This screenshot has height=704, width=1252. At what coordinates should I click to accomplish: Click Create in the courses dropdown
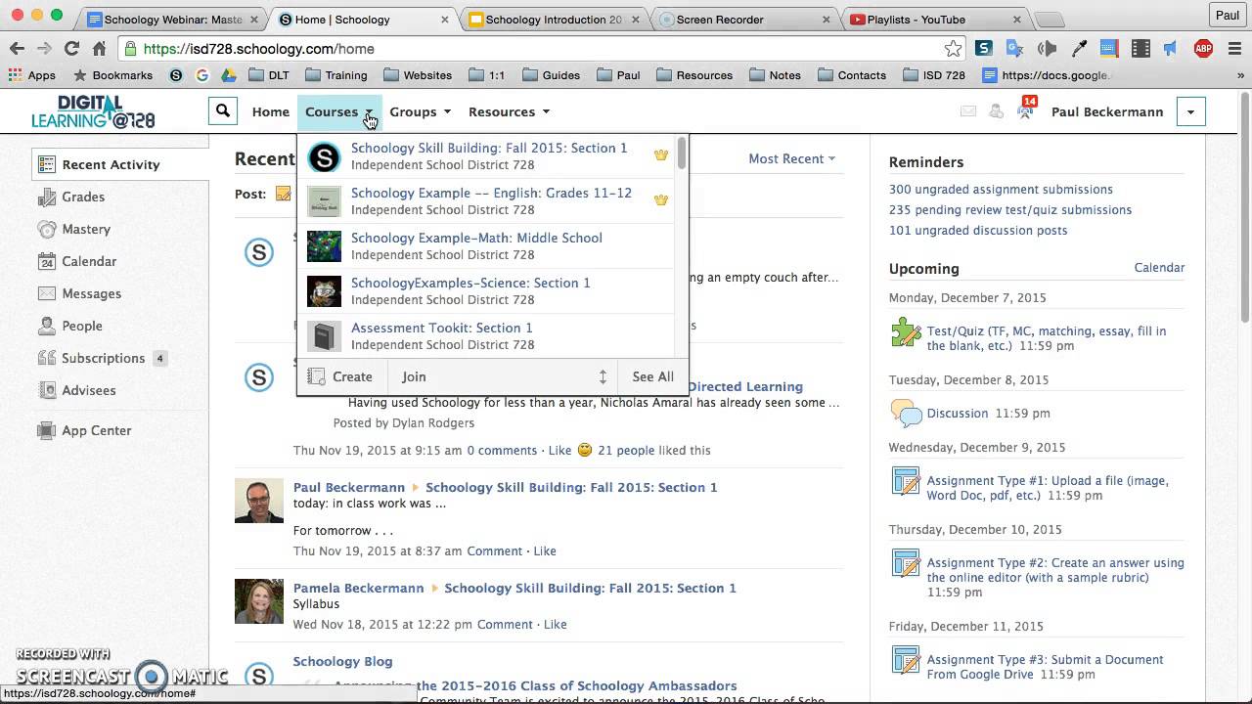click(x=342, y=376)
